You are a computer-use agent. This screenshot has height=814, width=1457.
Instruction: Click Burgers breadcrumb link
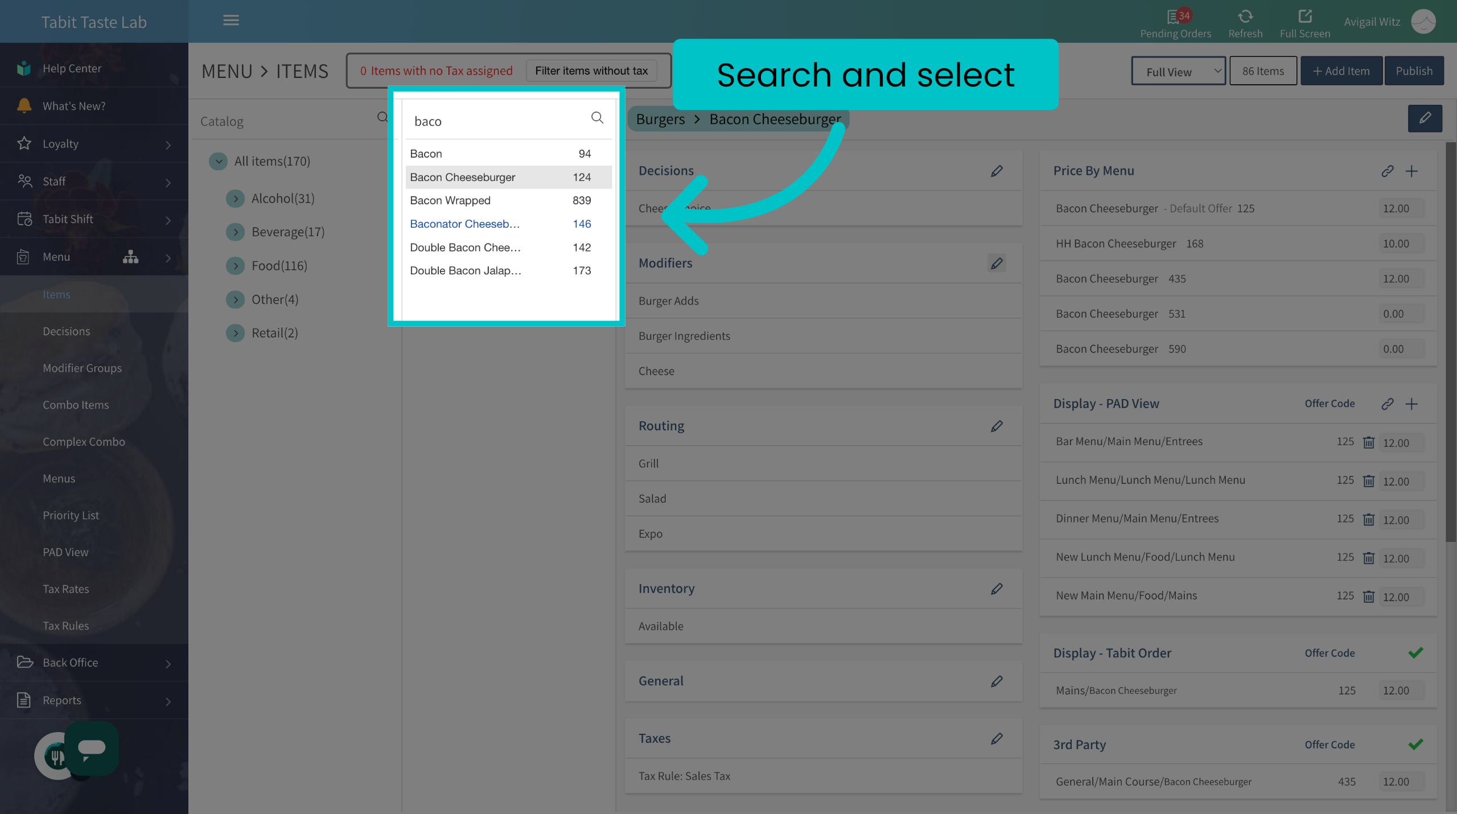tap(660, 119)
